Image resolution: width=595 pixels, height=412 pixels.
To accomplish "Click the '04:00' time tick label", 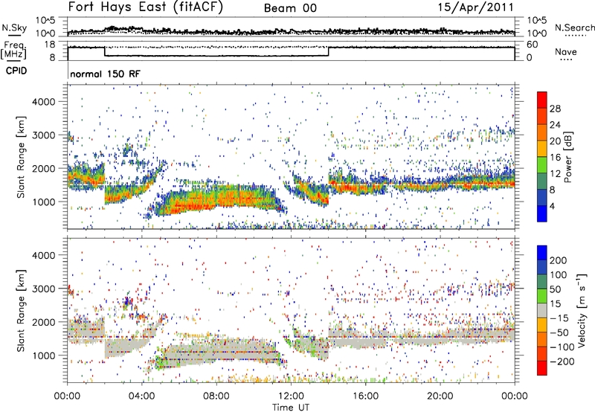I will coord(142,396).
